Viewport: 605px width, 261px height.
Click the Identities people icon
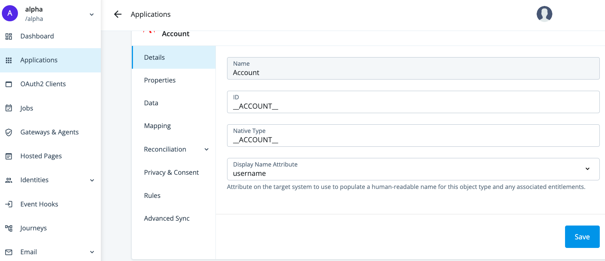click(x=9, y=180)
